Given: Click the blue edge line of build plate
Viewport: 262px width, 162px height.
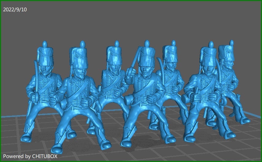Looking at the screenshot, I should click(9, 116).
